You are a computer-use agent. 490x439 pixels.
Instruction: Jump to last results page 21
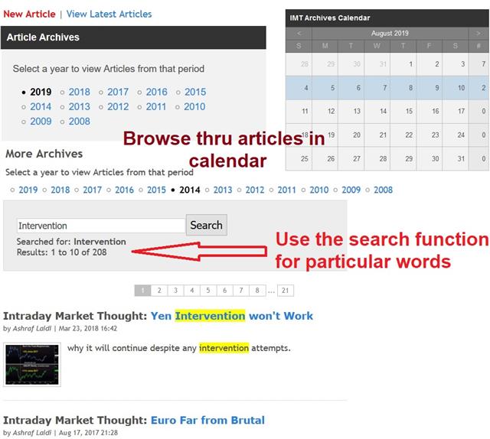pyautogui.click(x=286, y=291)
